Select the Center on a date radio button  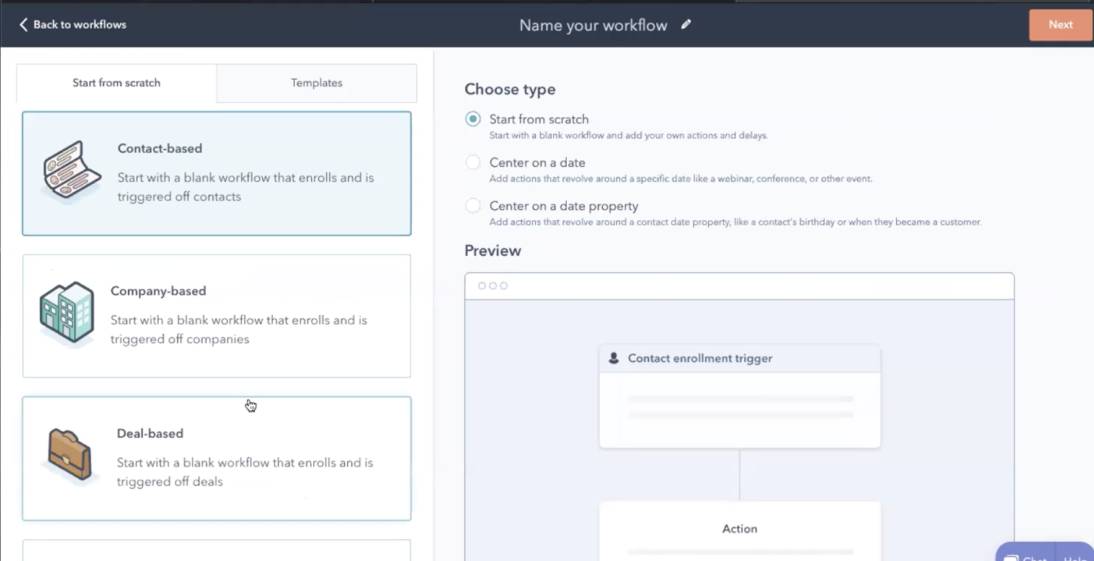473,163
